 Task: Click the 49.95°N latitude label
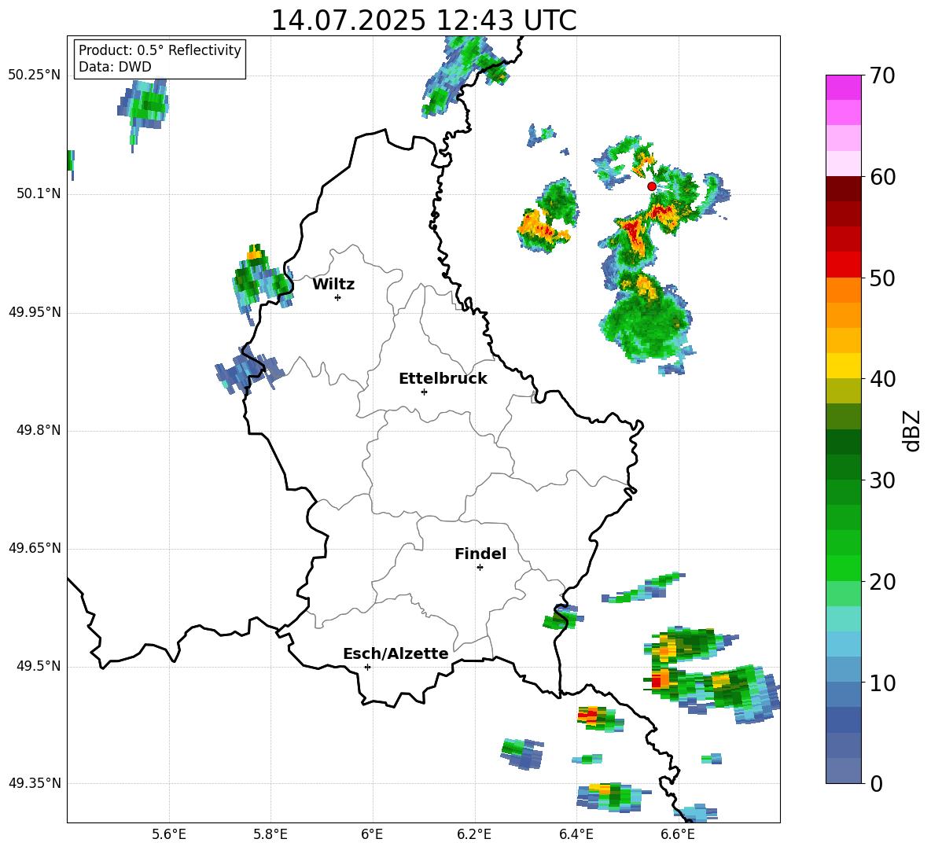point(35,312)
